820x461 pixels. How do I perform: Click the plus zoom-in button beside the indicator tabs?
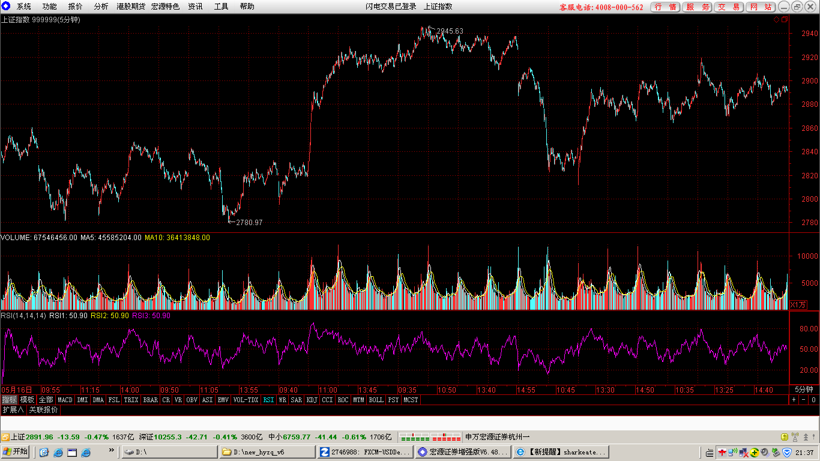[x=794, y=400]
